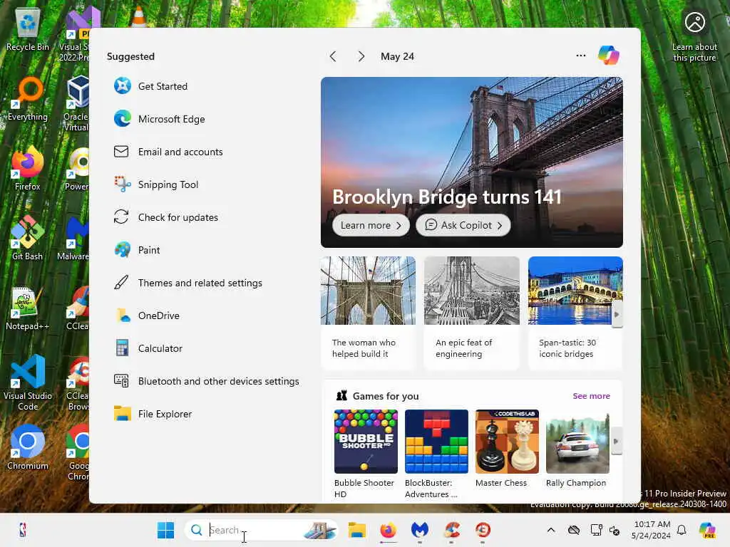Open Themes and related settings

[x=188, y=283]
